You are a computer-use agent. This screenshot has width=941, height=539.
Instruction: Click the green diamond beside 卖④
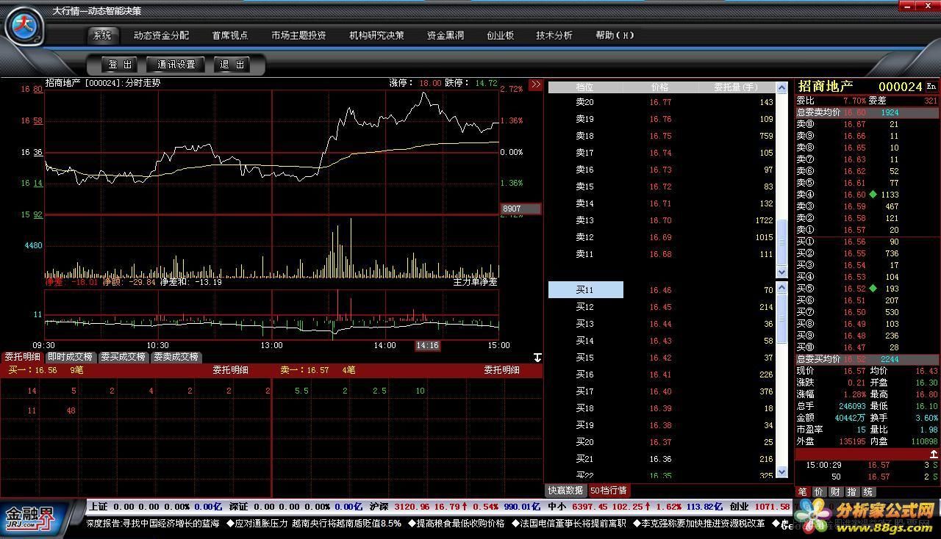(873, 195)
